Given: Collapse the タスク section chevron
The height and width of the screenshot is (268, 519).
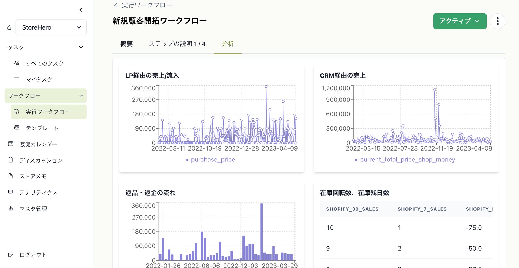Looking at the screenshot, I should point(81,47).
